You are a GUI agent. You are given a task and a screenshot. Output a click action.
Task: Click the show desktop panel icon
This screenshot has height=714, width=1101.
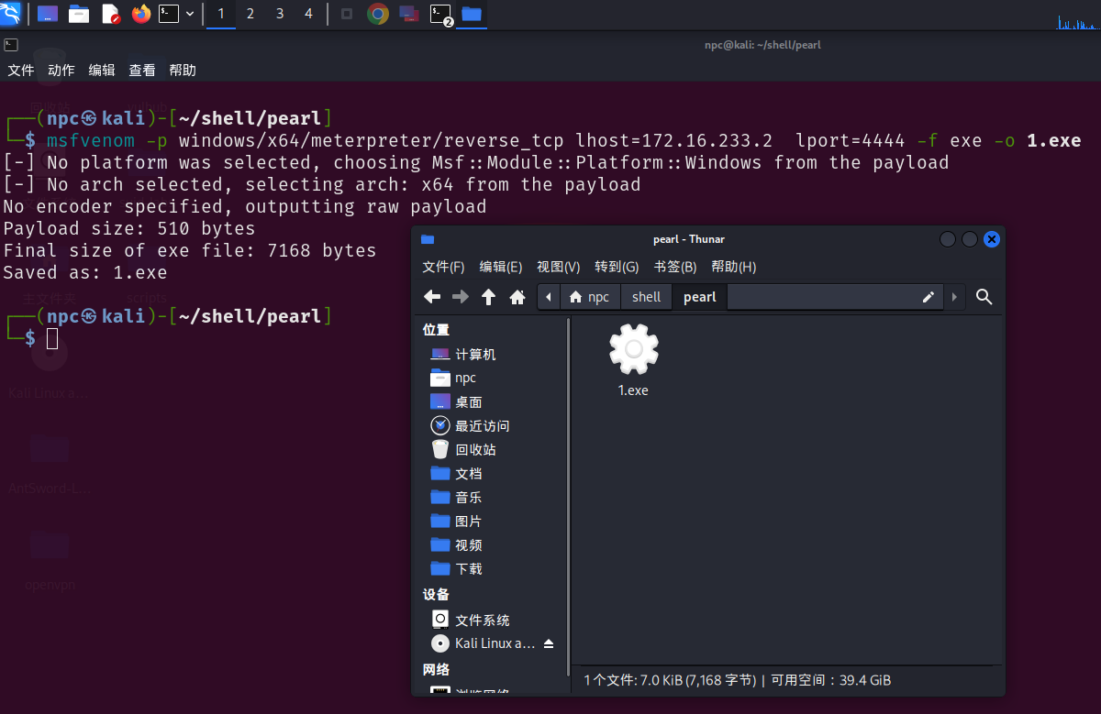pyautogui.click(x=48, y=14)
